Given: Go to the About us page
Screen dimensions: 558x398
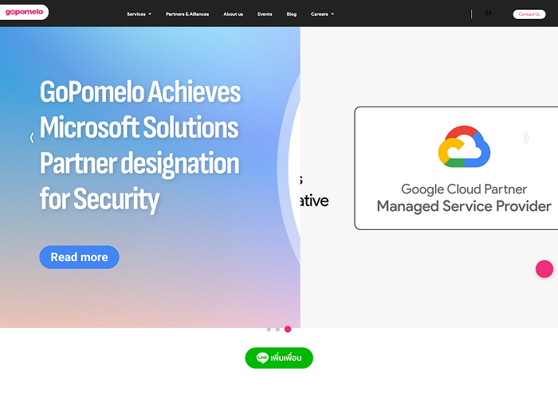Looking at the screenshot, I should 233,14.
